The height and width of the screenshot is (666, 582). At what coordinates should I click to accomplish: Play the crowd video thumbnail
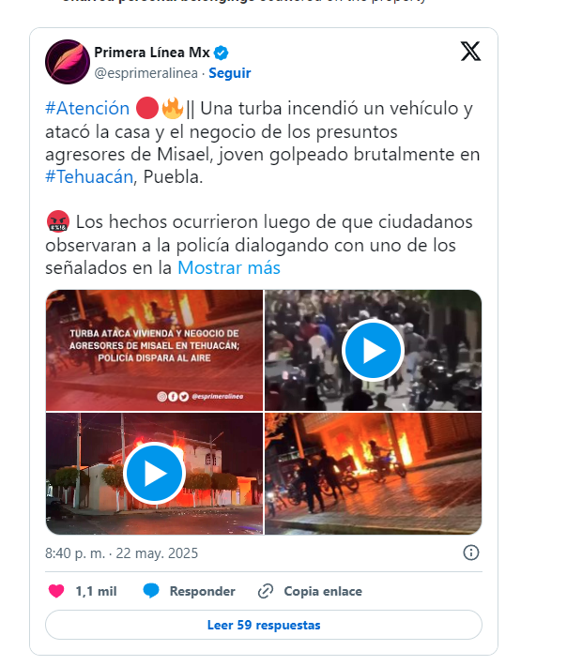click(x=373, y=351)
